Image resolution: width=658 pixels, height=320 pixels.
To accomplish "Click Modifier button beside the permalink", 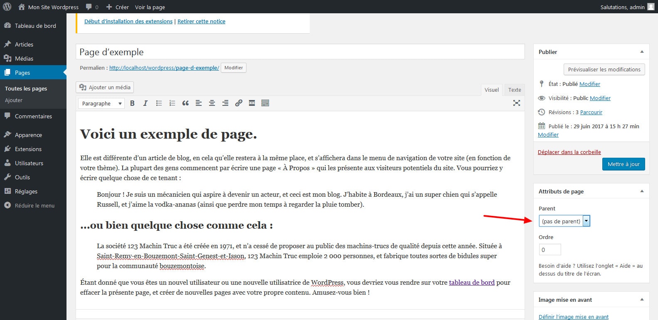I will coord(234,68).
